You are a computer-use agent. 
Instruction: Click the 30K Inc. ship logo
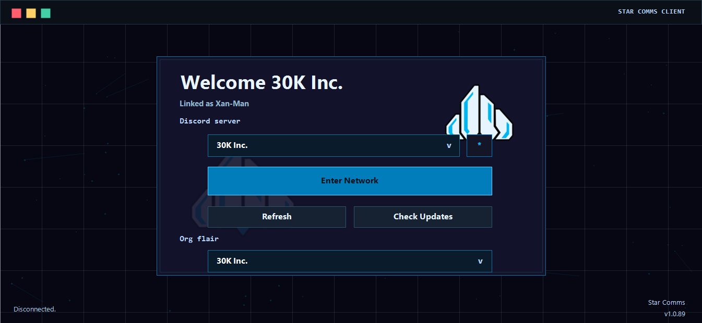click(x=480, y=113)
